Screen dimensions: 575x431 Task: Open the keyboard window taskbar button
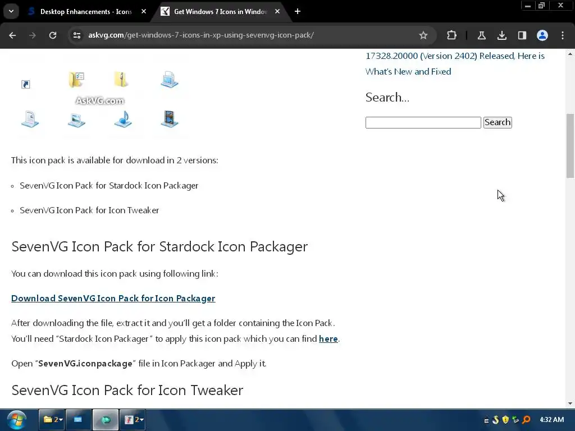78,420
